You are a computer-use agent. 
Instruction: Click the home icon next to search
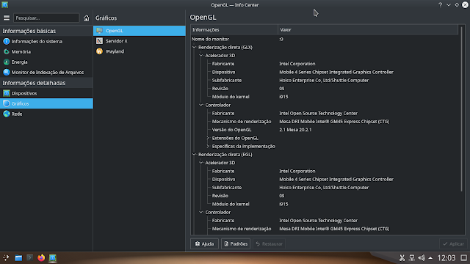point(87,18)
